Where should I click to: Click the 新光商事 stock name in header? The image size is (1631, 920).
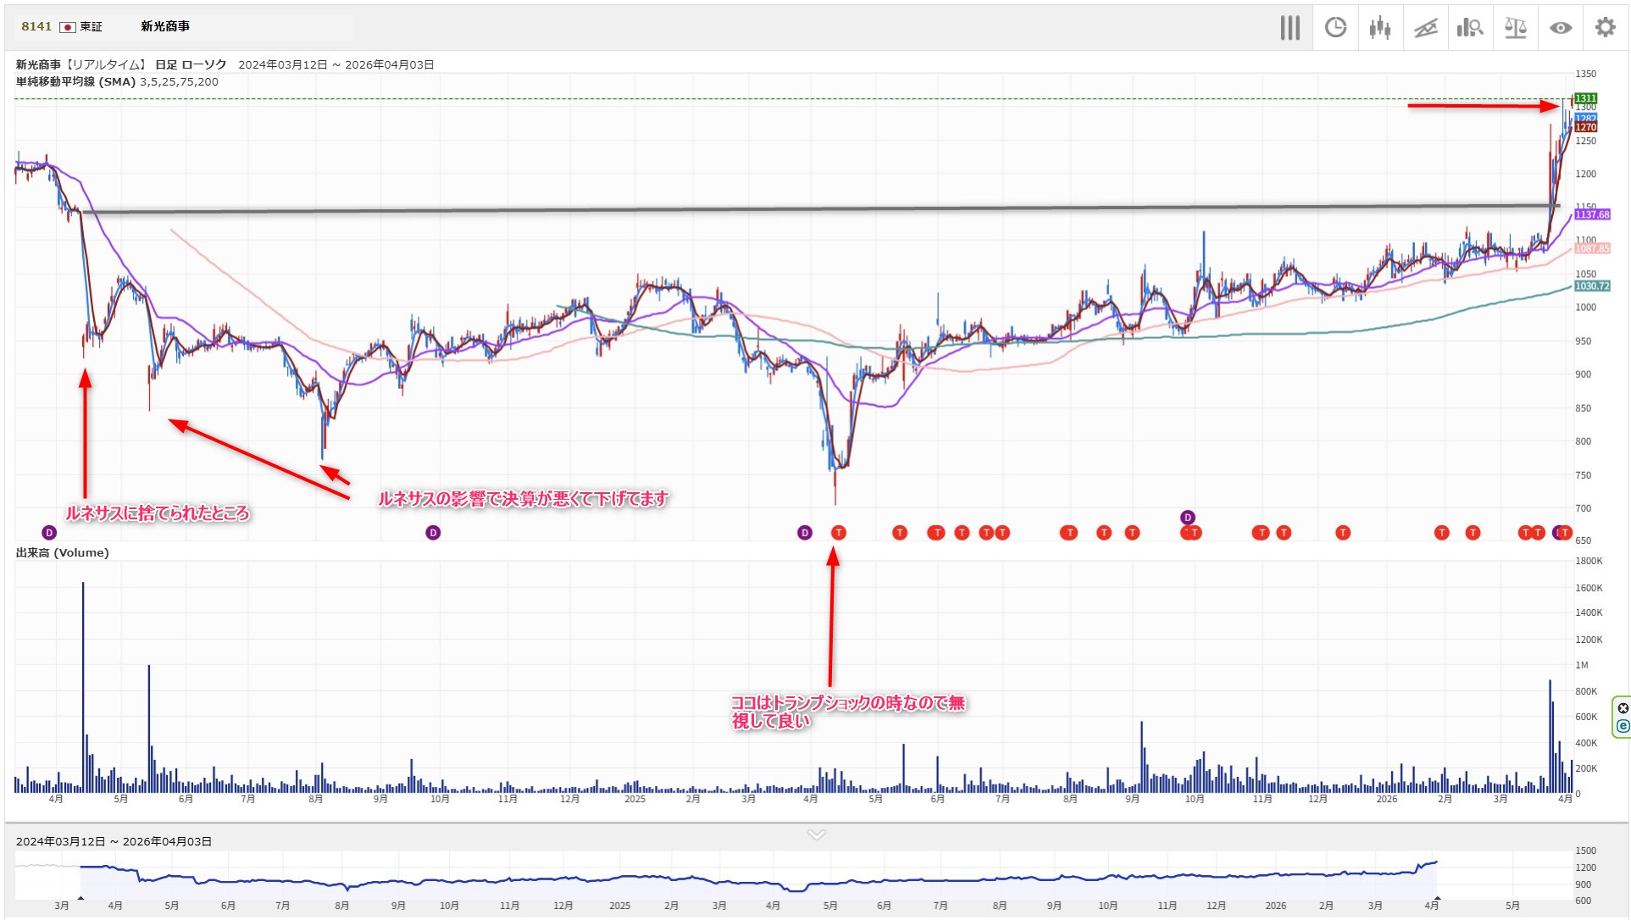pyautogui.click(x=165, y=26)
